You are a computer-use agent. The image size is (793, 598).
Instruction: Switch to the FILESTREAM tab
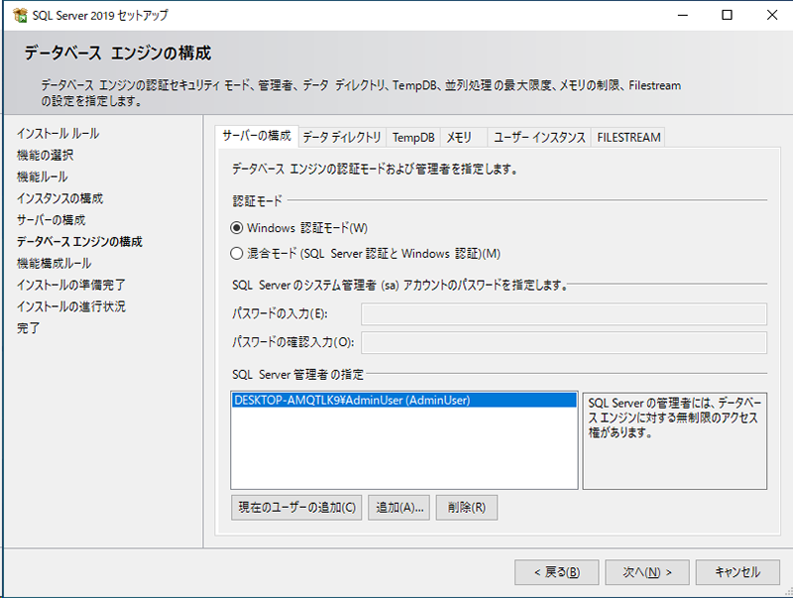(628, 138)
